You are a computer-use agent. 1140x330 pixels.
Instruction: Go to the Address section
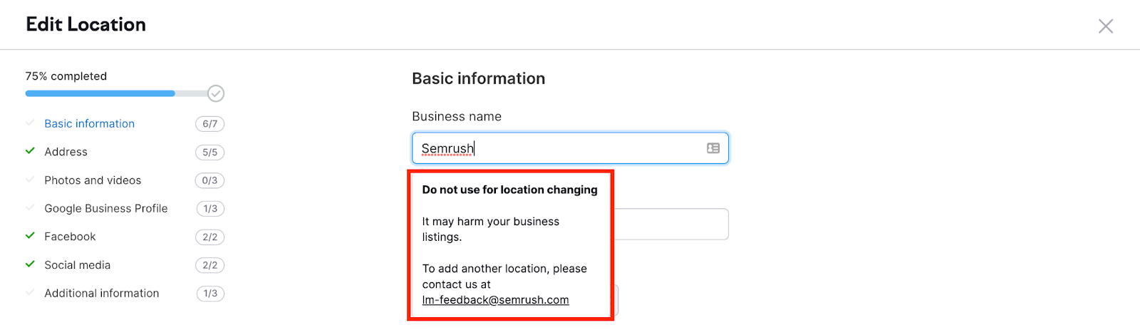pyautogui.click(x=66, y=152)
